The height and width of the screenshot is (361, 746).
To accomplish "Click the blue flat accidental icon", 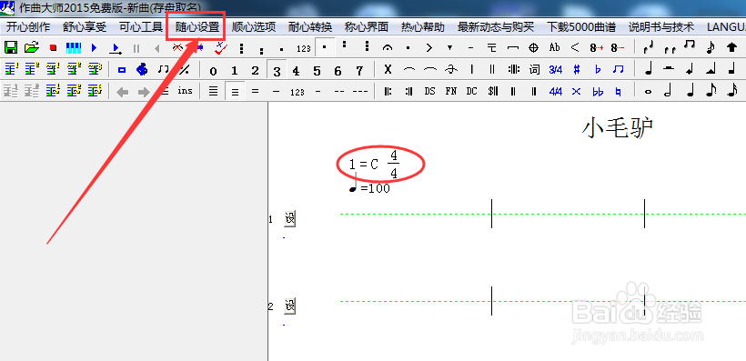I will 598,70.
